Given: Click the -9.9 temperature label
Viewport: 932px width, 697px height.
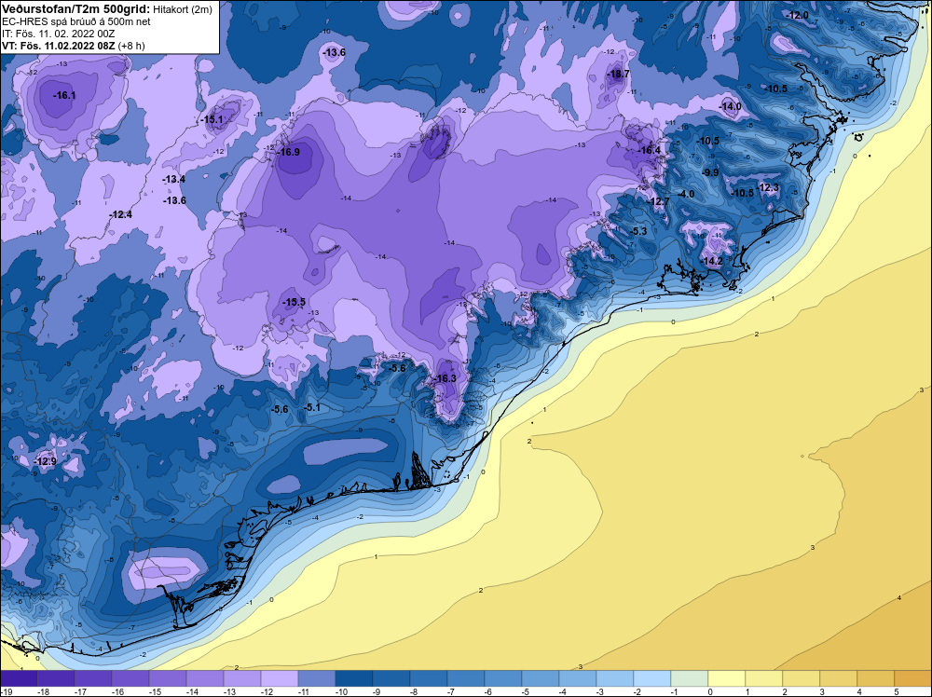Looking at the screenshot, I should tap(710, 173).
